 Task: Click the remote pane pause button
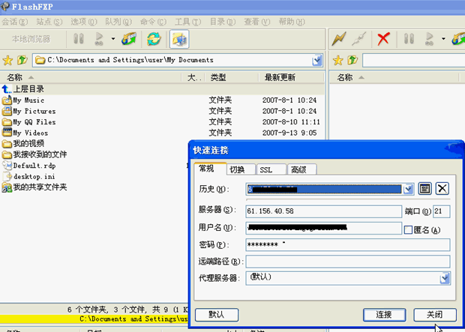(409, 39)
